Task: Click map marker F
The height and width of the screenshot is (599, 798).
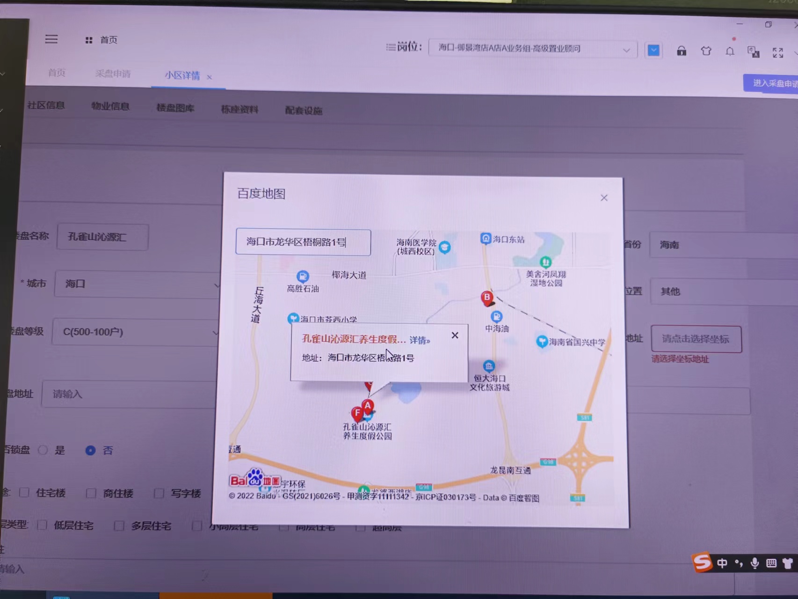Action: tap(357, 413)
